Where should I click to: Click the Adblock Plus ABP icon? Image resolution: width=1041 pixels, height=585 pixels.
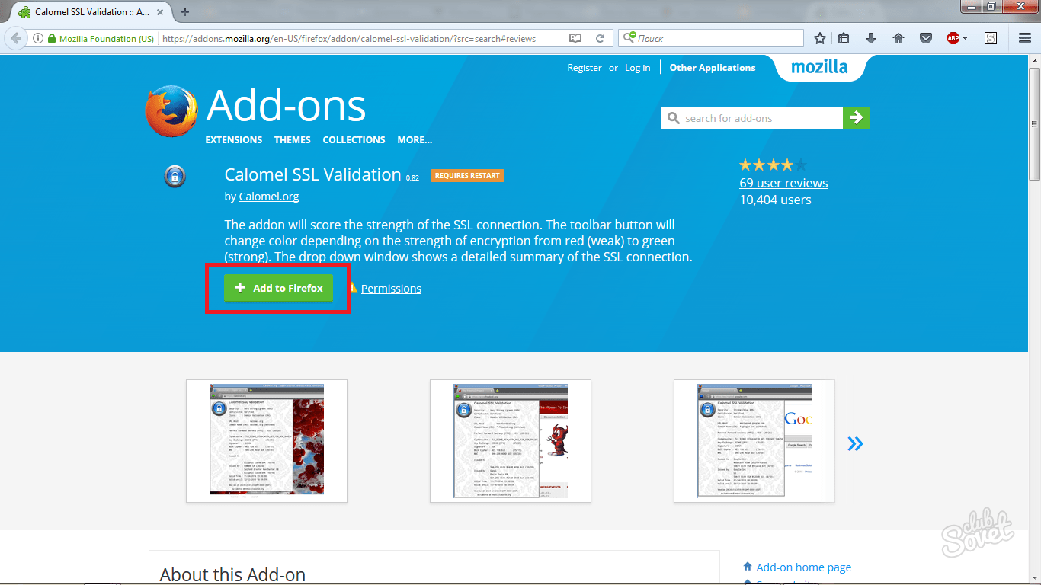[x=953, y=38]
